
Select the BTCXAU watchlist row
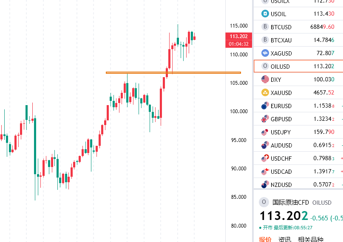tap(298, 40)
